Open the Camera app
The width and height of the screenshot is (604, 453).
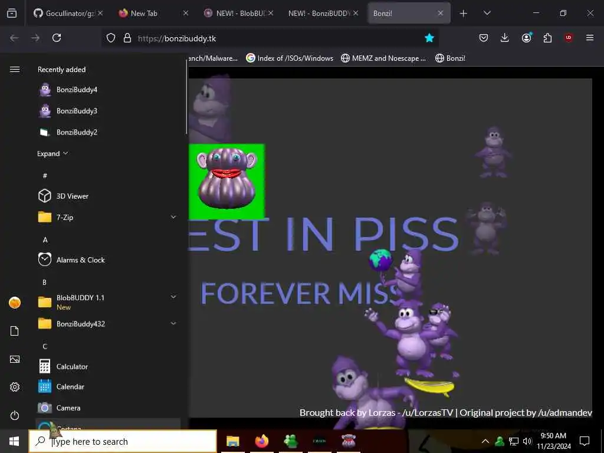pos(108,408)
